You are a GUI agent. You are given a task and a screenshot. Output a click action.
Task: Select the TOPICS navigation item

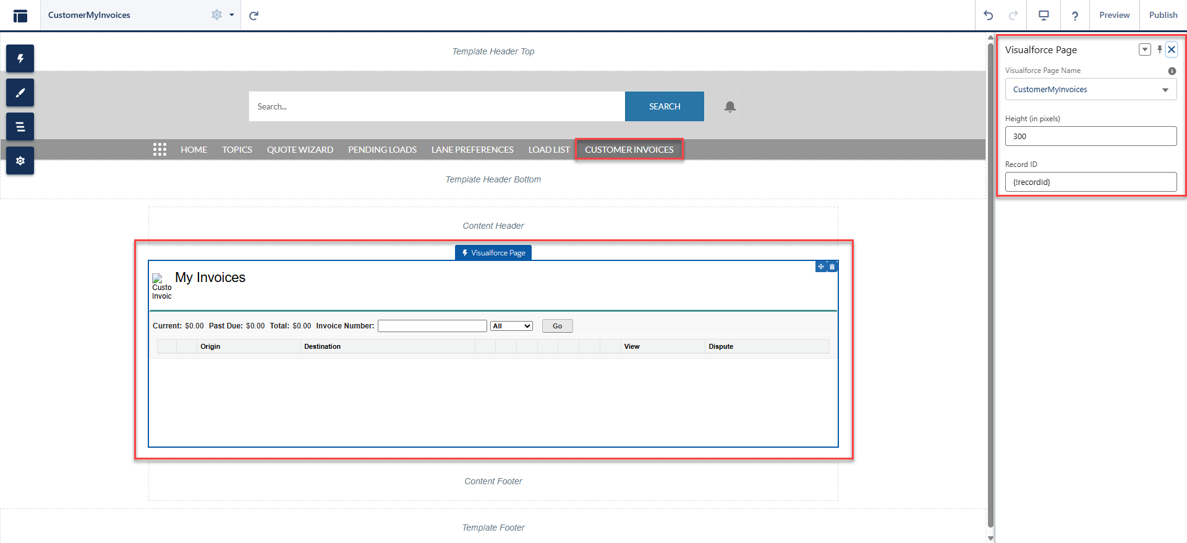pyautogui.click(x=237, y=150)
